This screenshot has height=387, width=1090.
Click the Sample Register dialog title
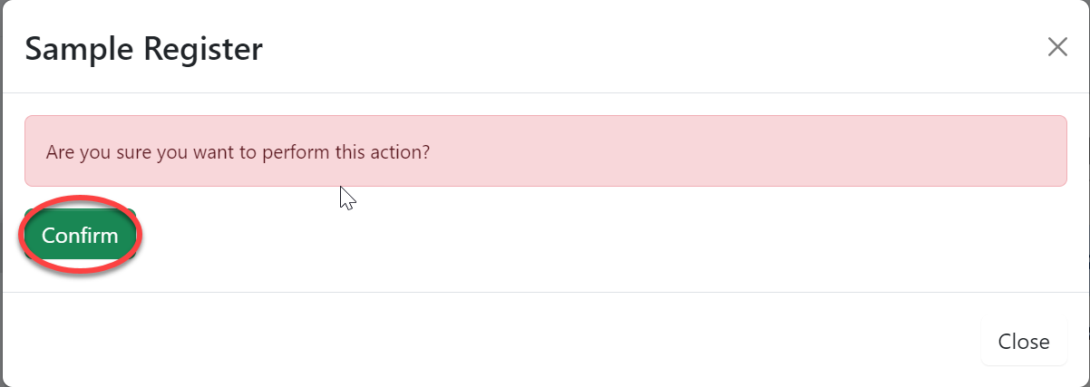point(143,48)
